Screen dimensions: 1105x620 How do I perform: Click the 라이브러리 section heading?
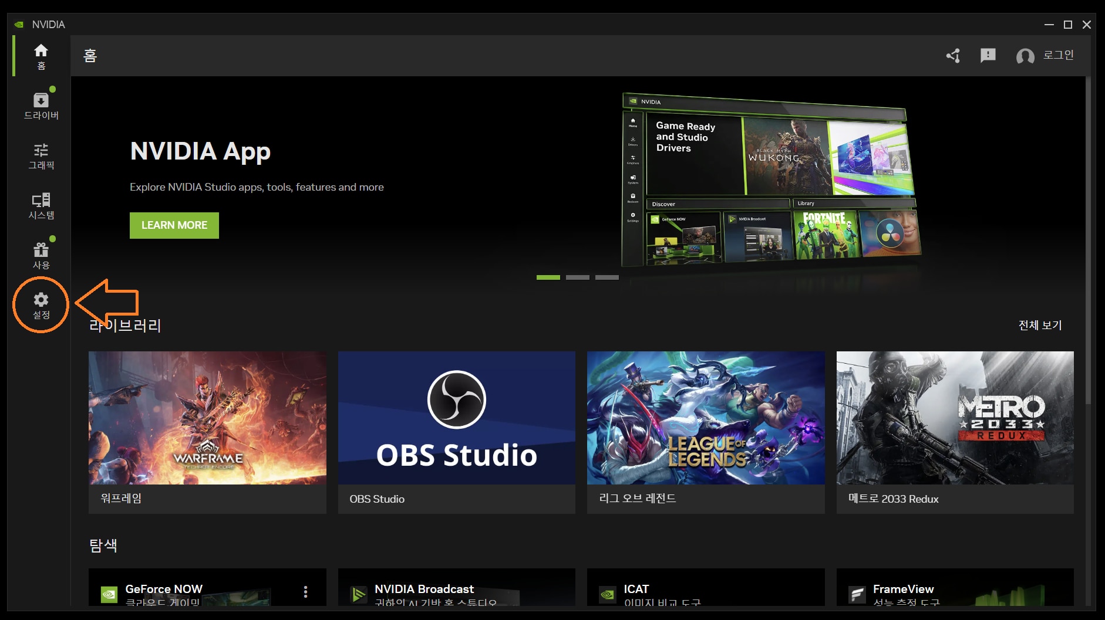[125, 326]
